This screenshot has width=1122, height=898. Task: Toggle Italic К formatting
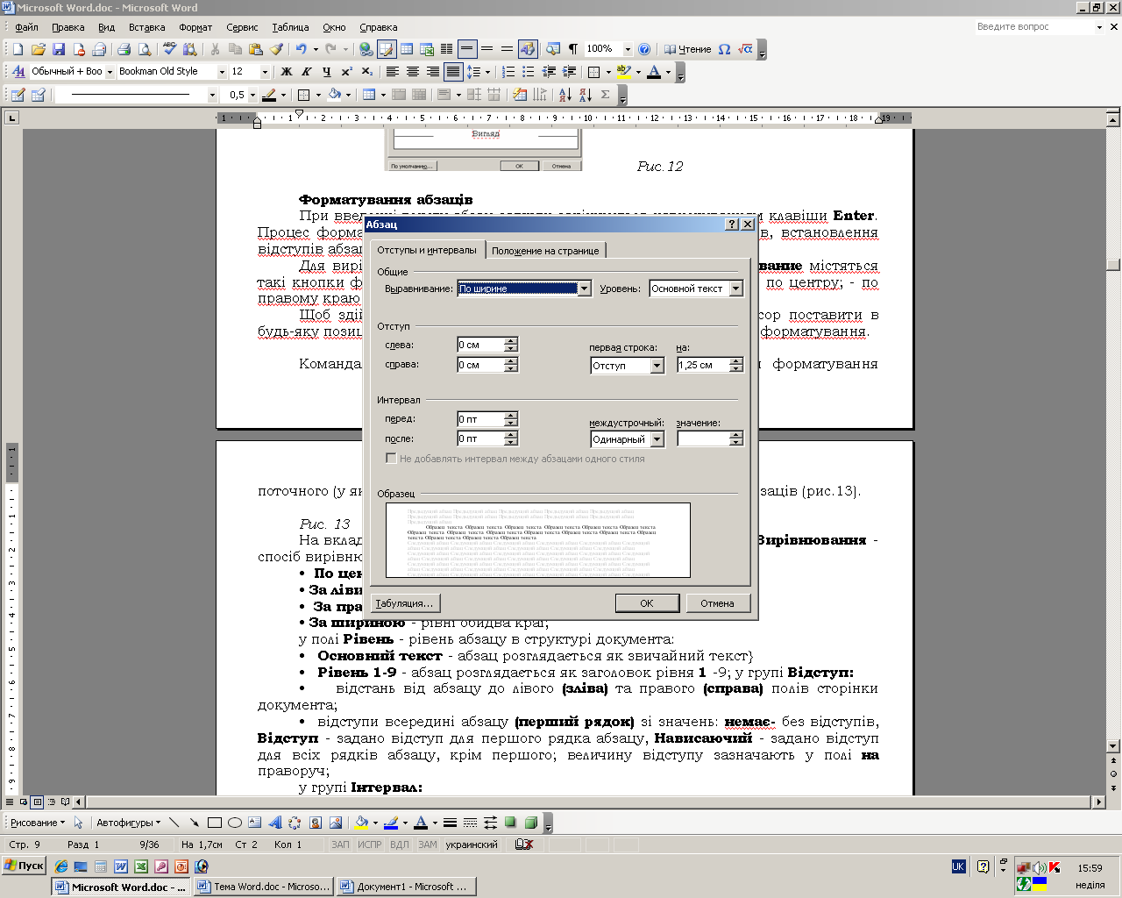(306, 72)
